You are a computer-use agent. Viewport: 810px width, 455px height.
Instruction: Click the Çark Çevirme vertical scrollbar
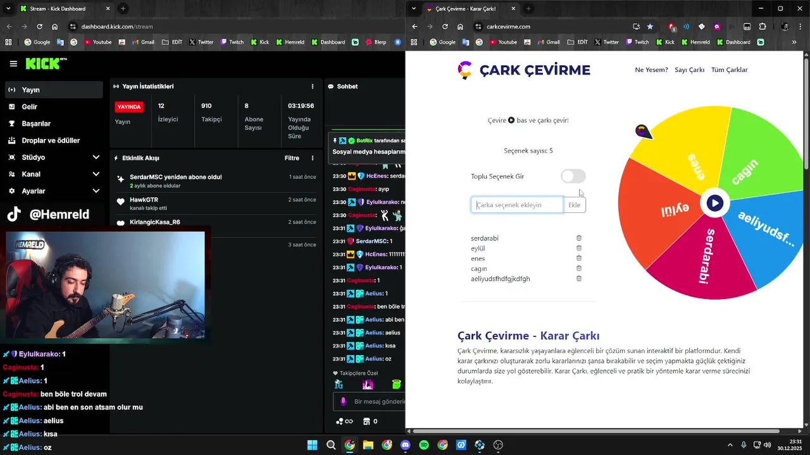click(806, 114)
